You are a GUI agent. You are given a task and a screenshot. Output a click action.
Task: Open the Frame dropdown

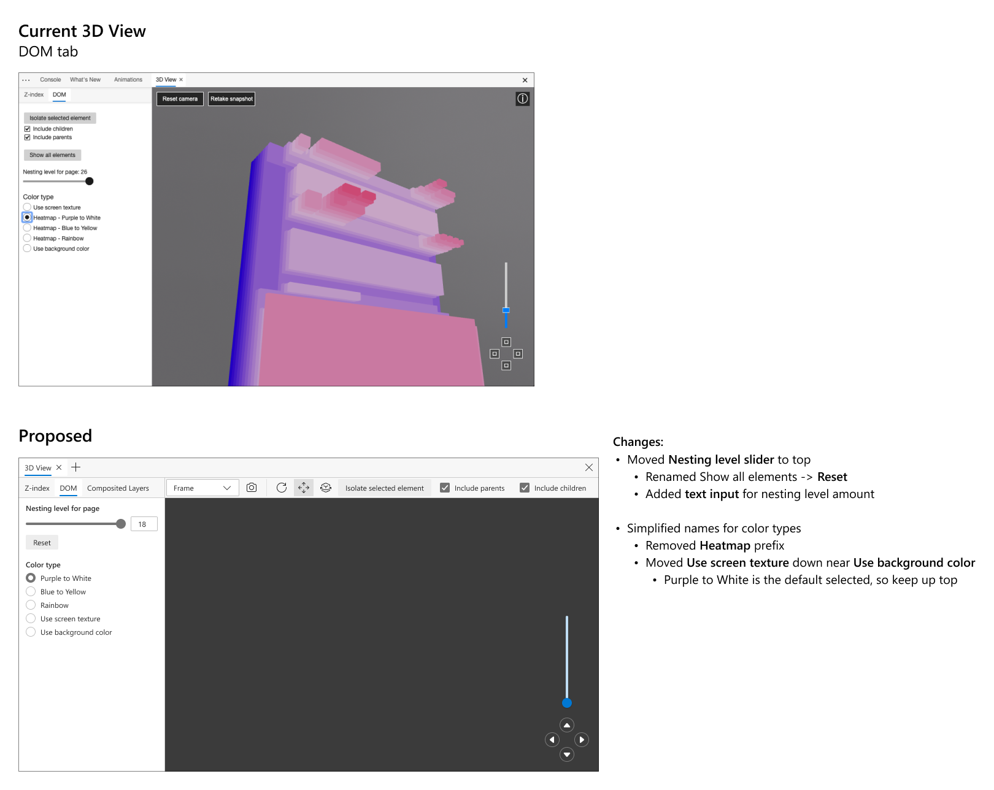202,488
